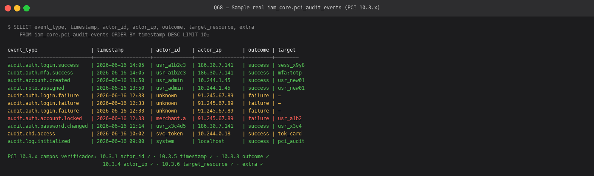Image resolution: width=594 pixels, height=176 pixels.
Task: Maximize window using the green button
Action: tap(26, 8)
